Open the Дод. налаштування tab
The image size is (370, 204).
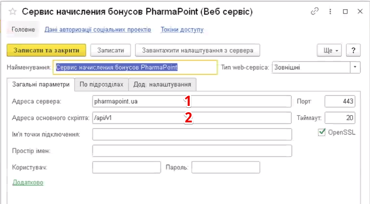point(162,85)
